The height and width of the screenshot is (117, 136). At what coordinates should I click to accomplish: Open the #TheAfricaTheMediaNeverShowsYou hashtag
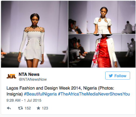(x=94, y=94)
